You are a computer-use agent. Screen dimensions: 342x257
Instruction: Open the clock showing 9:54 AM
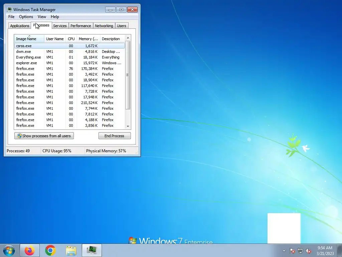(325, 251)
